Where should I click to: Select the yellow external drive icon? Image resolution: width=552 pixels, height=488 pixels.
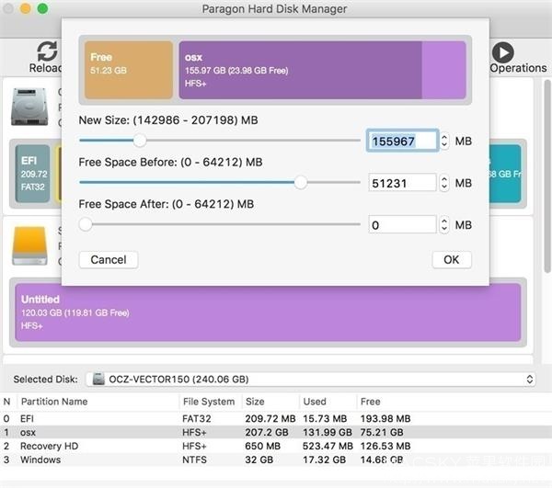click(x=29, y=245)
